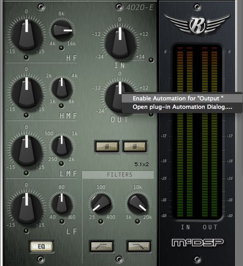The width and height of the screenshot is (243, 266).
Task: Click the LED below LMF gain knob
Action: coord(26,173)
